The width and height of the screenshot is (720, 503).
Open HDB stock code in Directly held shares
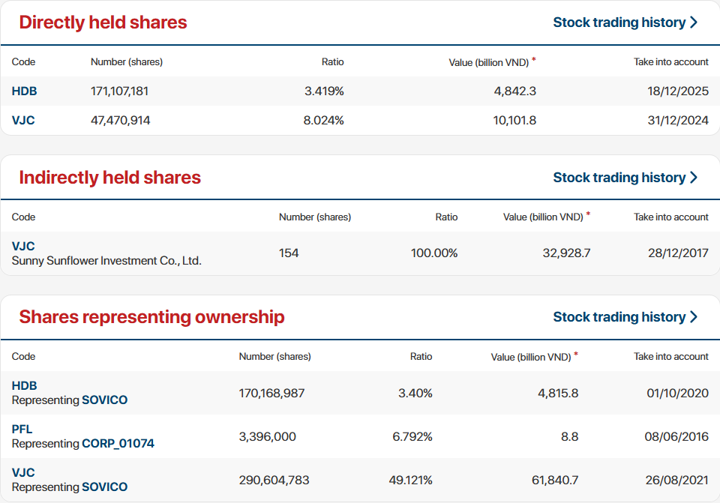[24, 91]
